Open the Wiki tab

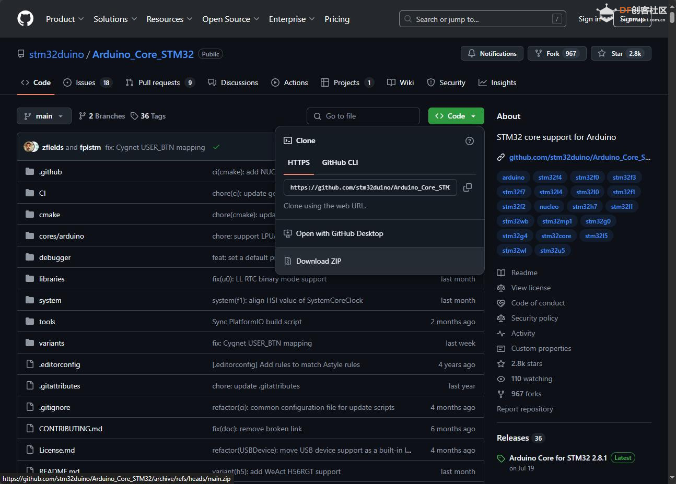400,82
